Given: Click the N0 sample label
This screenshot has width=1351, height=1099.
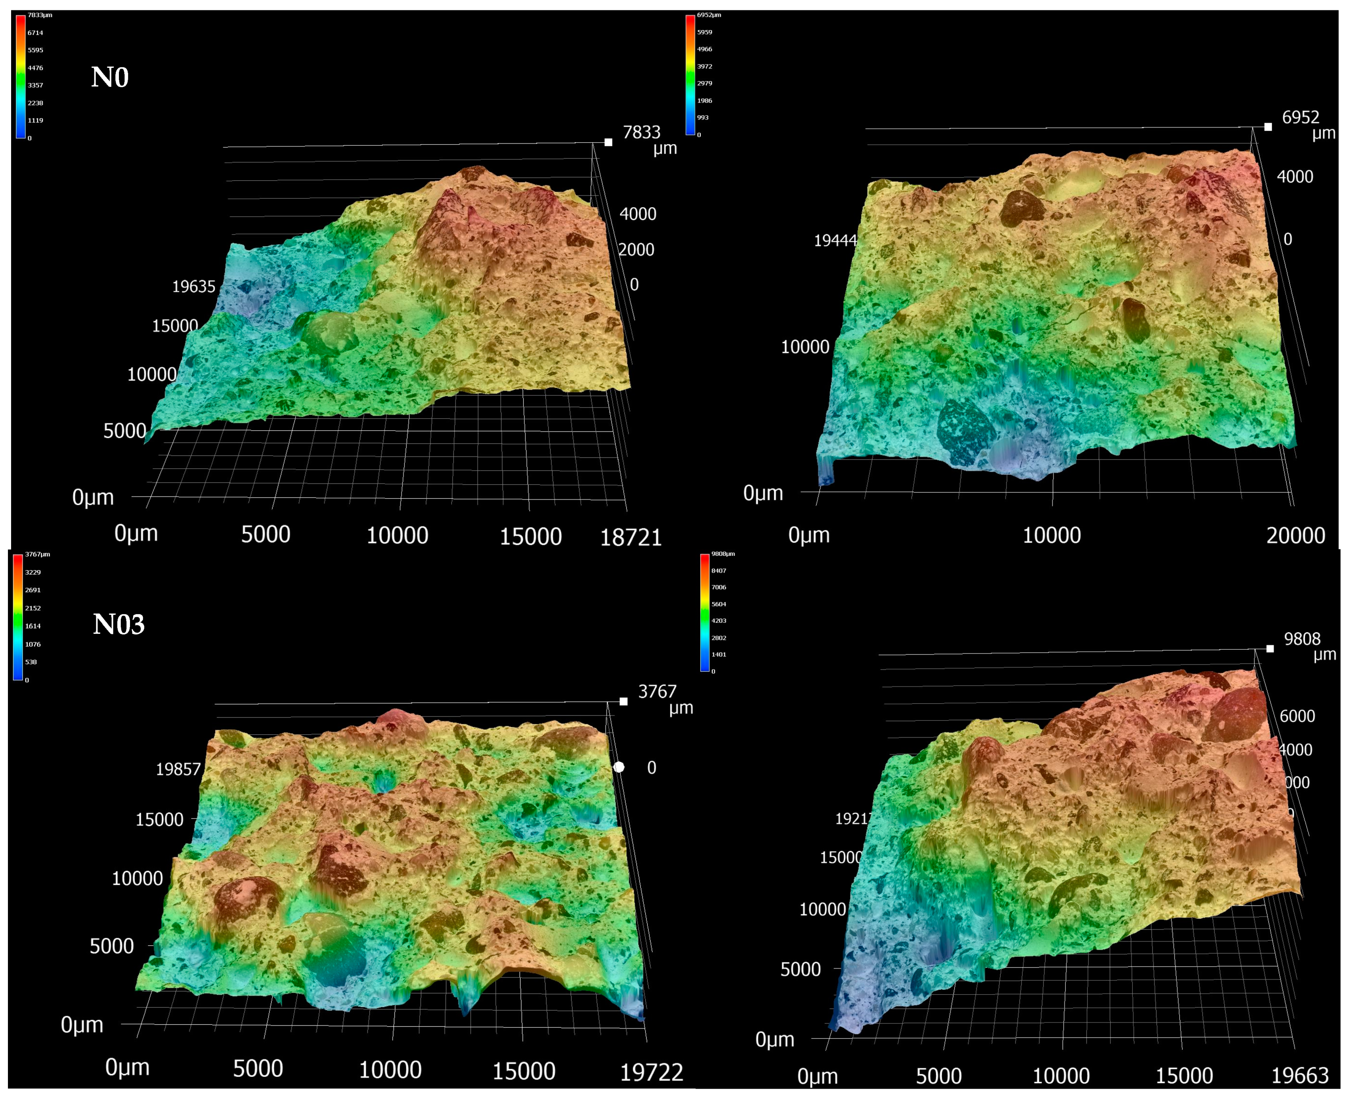Looking at the screenshot, I should coord(109,77).
